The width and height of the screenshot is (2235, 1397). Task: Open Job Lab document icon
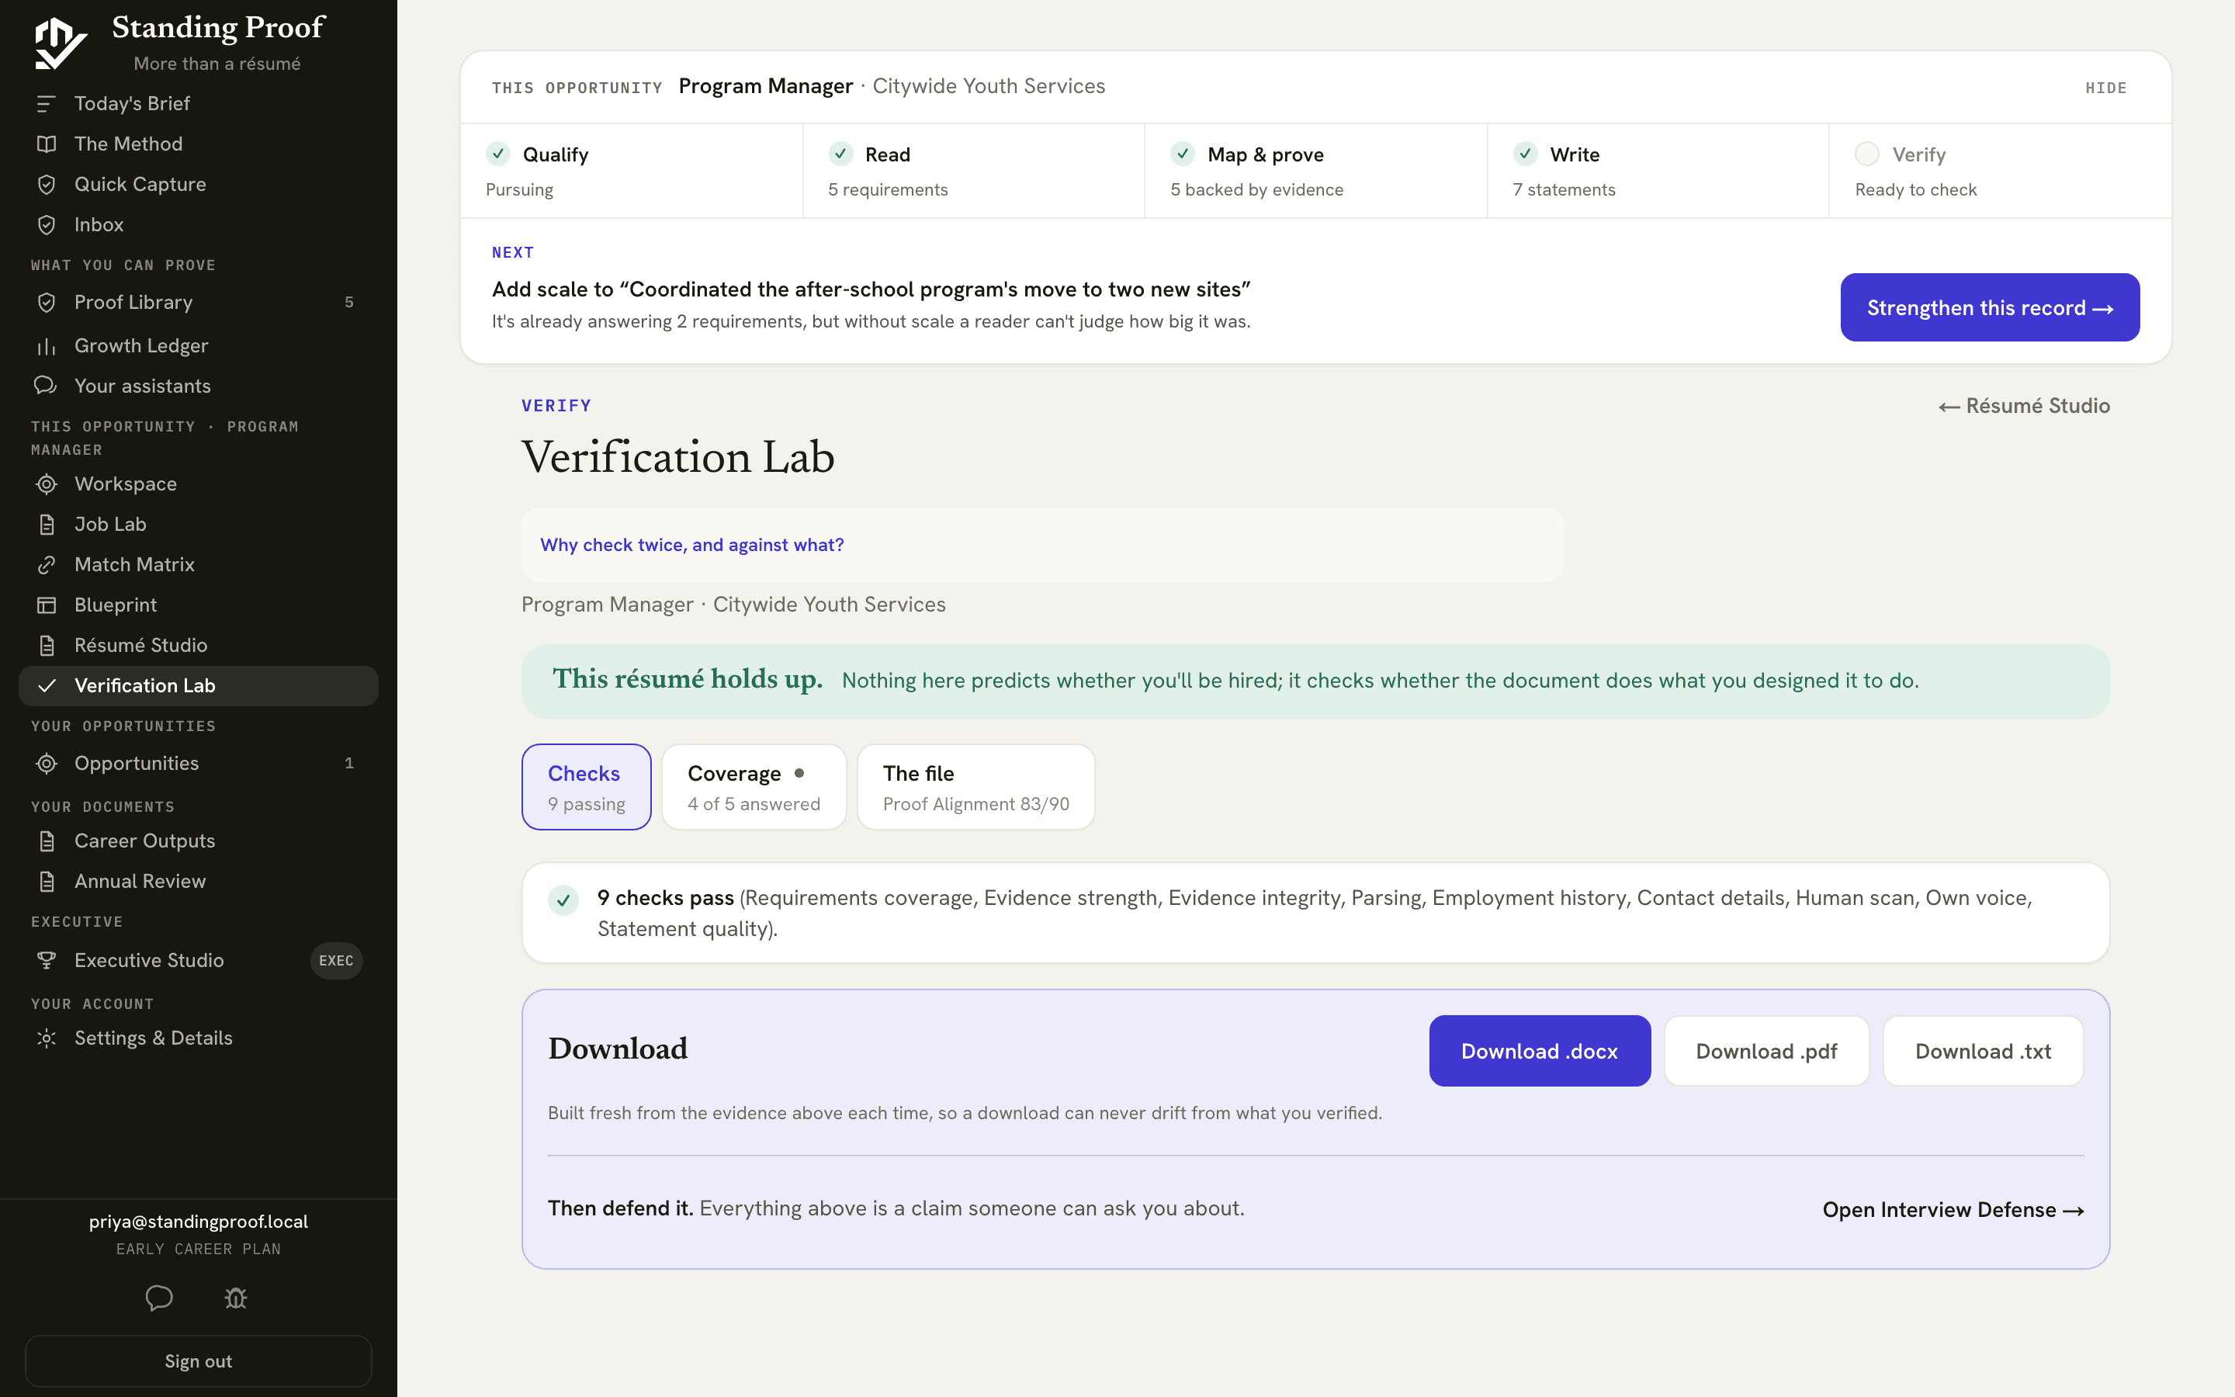[x=47, y=525]
